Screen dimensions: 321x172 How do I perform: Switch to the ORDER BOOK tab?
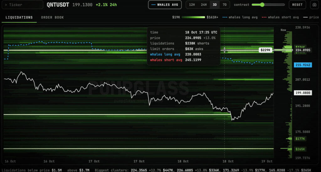tap(52, 18)
